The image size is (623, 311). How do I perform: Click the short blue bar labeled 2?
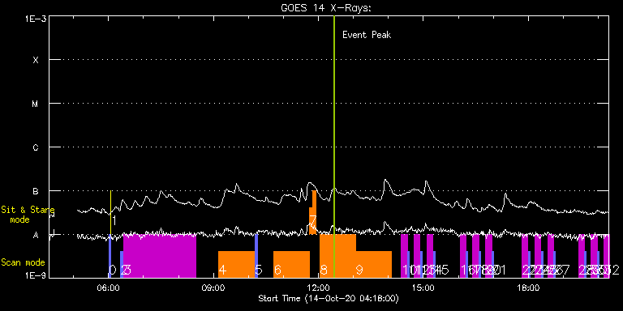pyautogui.click(x=122, y=265)
